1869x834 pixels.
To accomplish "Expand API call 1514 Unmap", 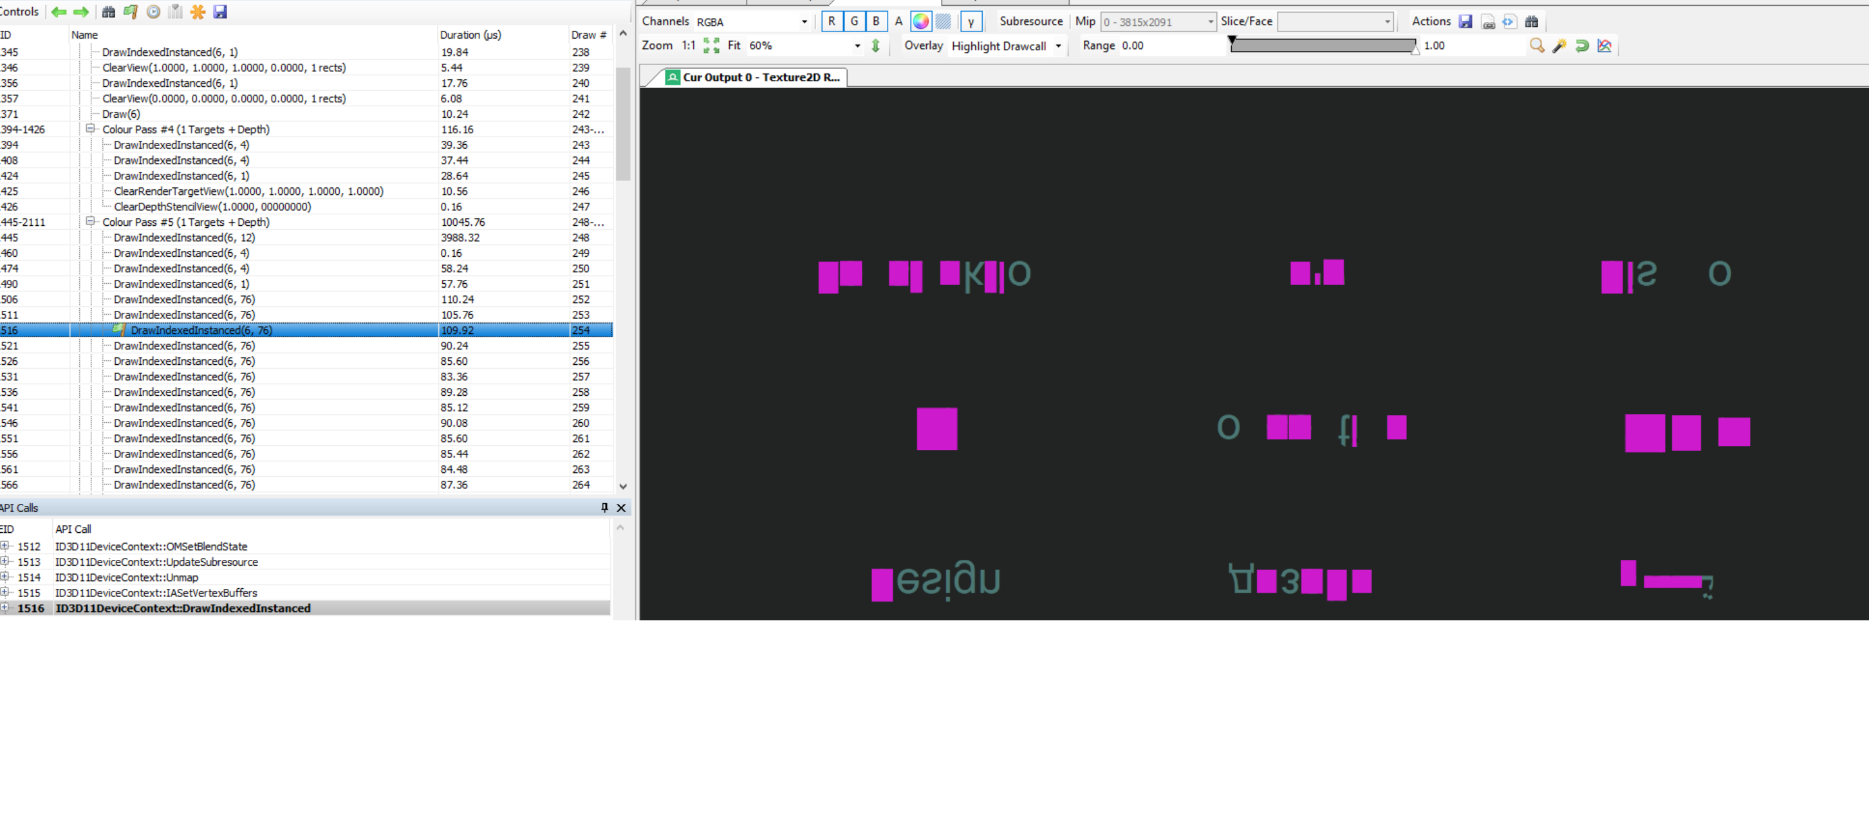I will pos(5,577).
